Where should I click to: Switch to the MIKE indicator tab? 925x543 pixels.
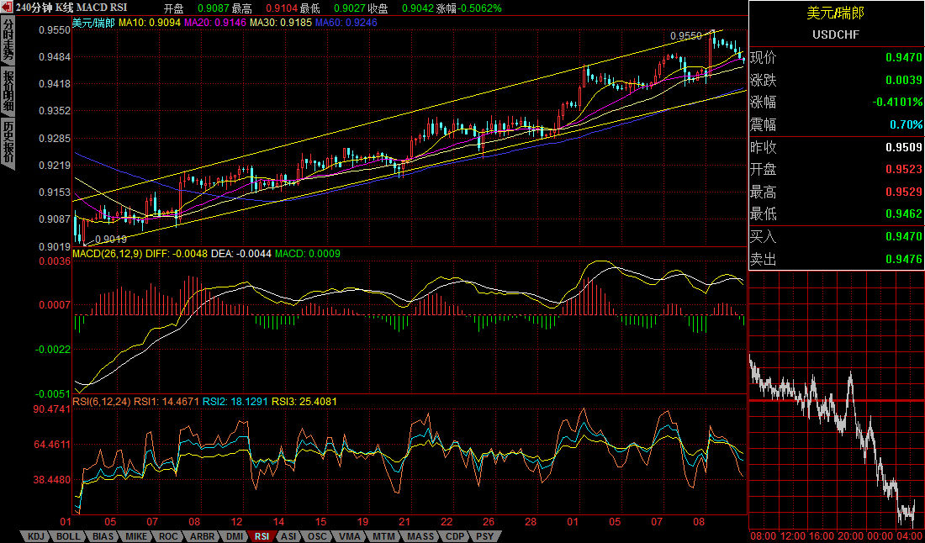point(137,536)
